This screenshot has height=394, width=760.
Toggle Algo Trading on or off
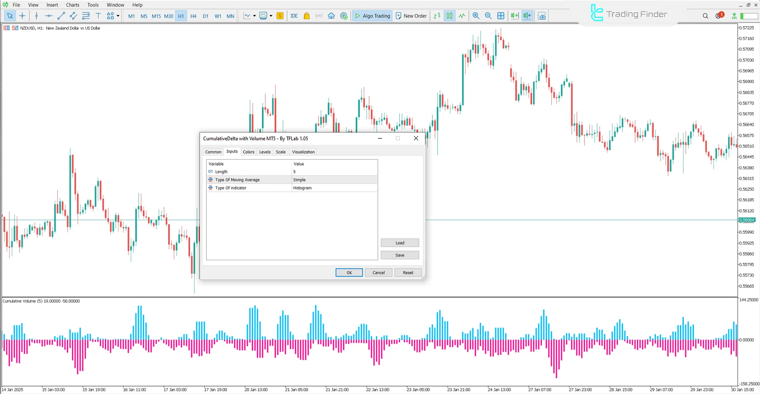[372, 16]
